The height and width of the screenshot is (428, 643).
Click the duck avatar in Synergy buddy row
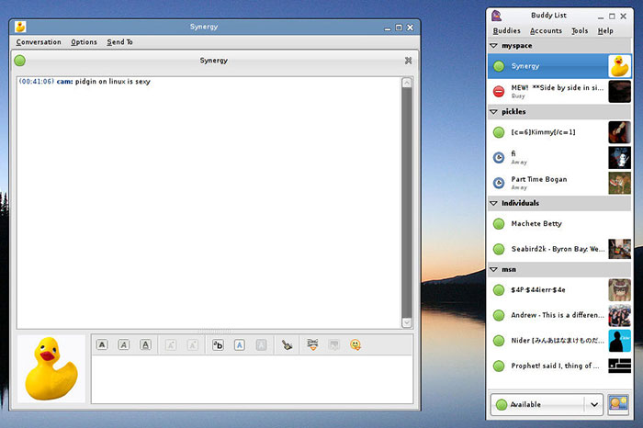coord(620,66)
